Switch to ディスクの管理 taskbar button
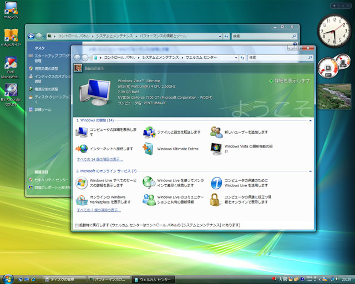 point(64,280)
